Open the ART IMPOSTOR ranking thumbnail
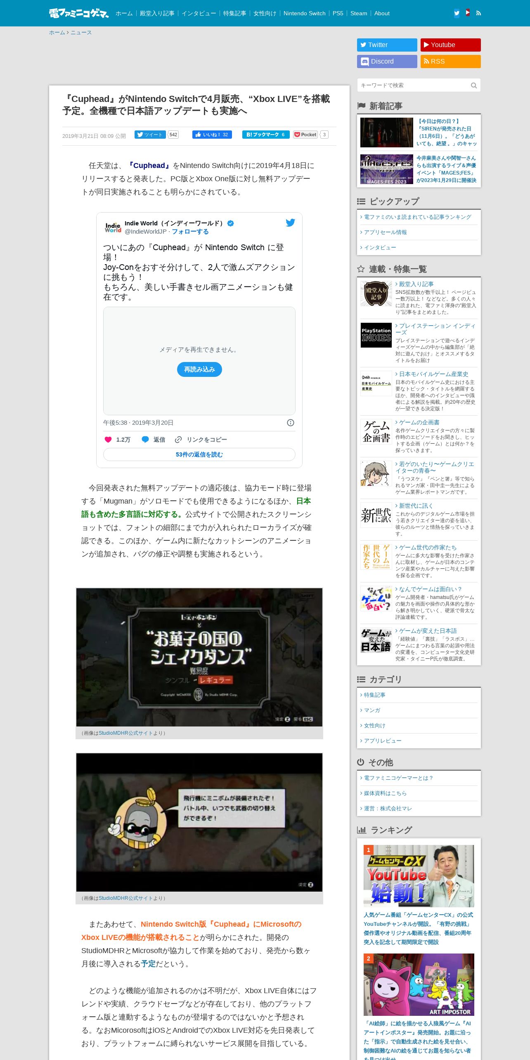The width and height of the screenshot is (530, 1060). [419, 984]
